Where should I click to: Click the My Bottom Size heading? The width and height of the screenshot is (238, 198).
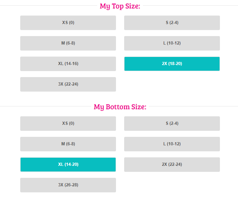[120, 107]
